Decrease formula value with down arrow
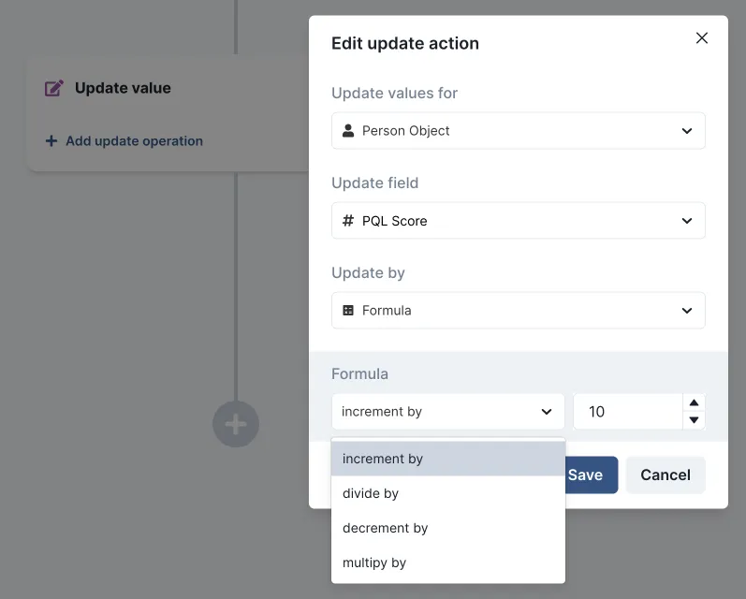 (x=694, y=420)
